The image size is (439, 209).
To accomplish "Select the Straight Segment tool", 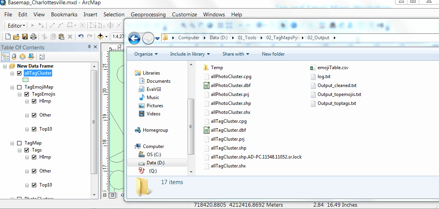I will [52, 25].
